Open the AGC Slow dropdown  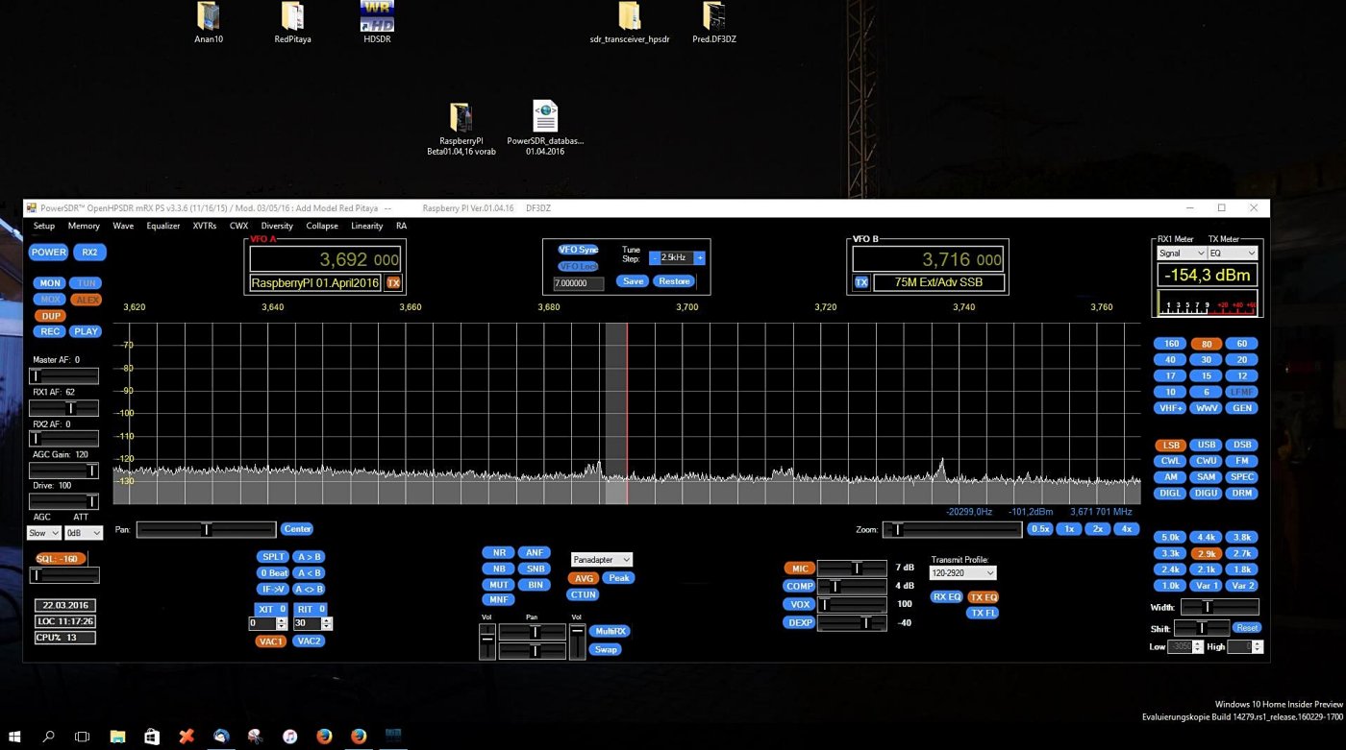coord(44,533)
